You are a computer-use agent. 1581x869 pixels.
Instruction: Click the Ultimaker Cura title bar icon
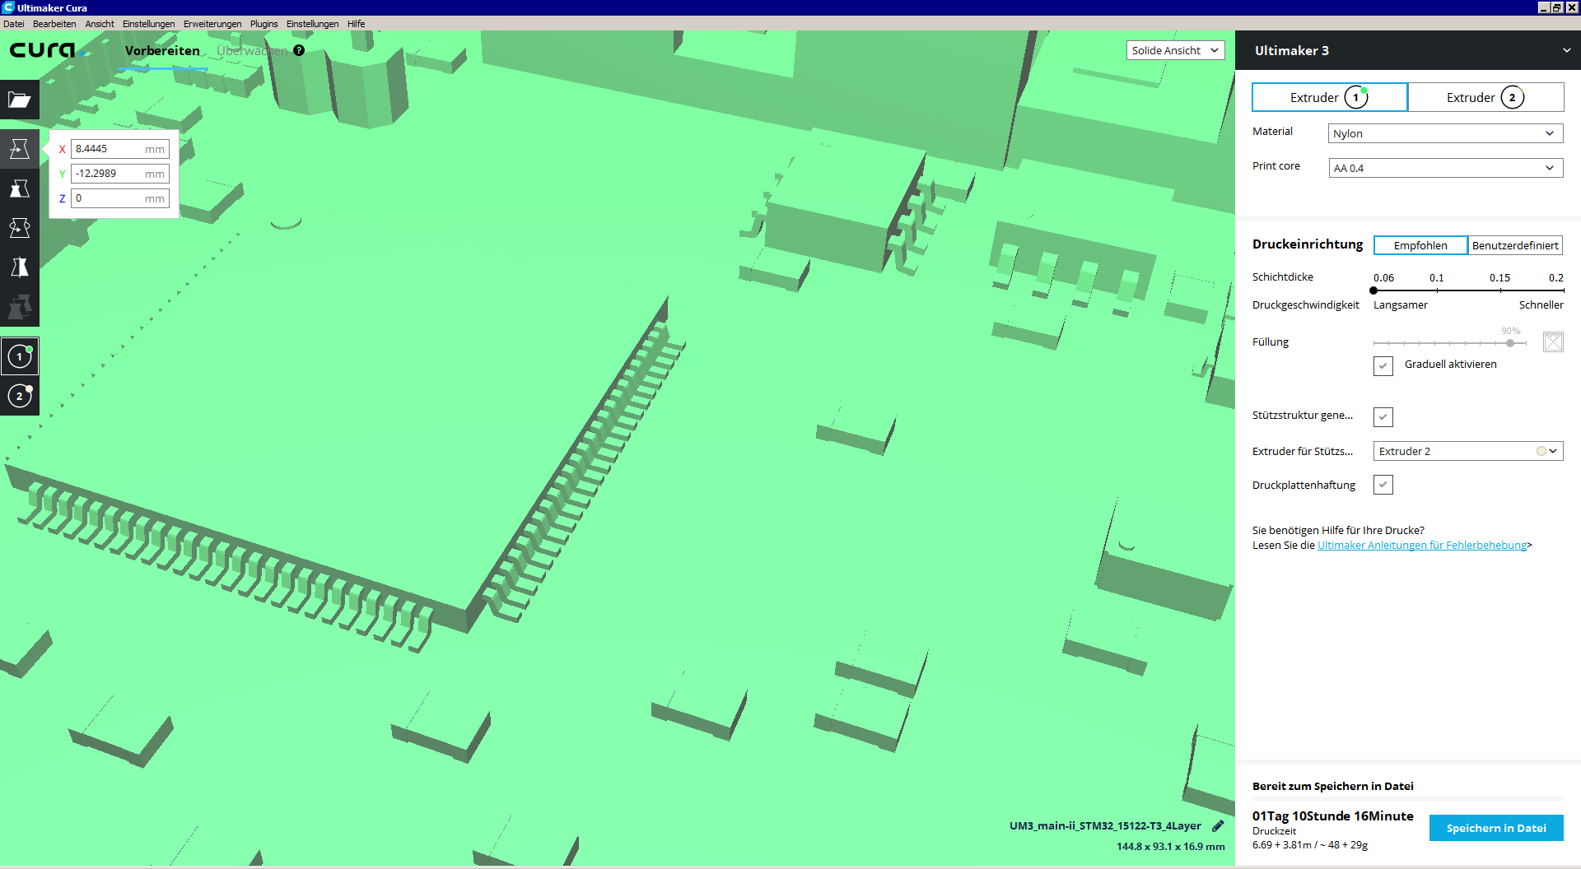[x=8, y=7]
